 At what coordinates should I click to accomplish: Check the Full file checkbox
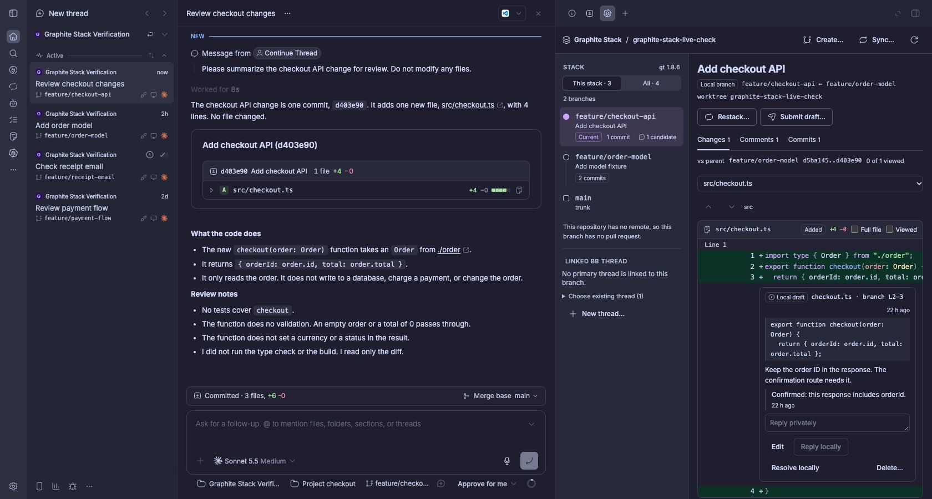(x=854, y=230)
